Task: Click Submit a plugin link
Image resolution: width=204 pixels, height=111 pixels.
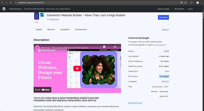Action: (x=163, y=9)
